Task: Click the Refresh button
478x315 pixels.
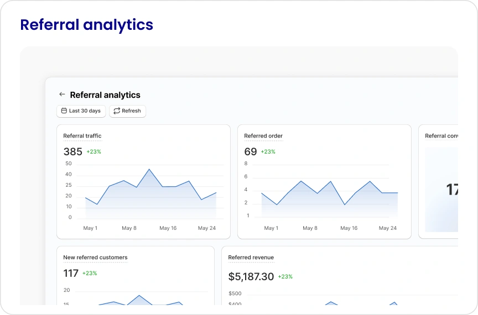Action: (127, 111)
